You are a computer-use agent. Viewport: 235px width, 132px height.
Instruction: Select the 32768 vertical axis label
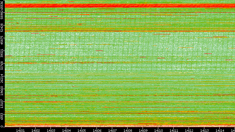tap(2, 66)
